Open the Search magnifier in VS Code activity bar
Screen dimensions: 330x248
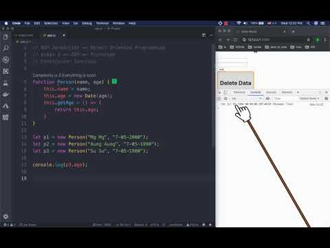pyautogui.click(x=5, y=48)
